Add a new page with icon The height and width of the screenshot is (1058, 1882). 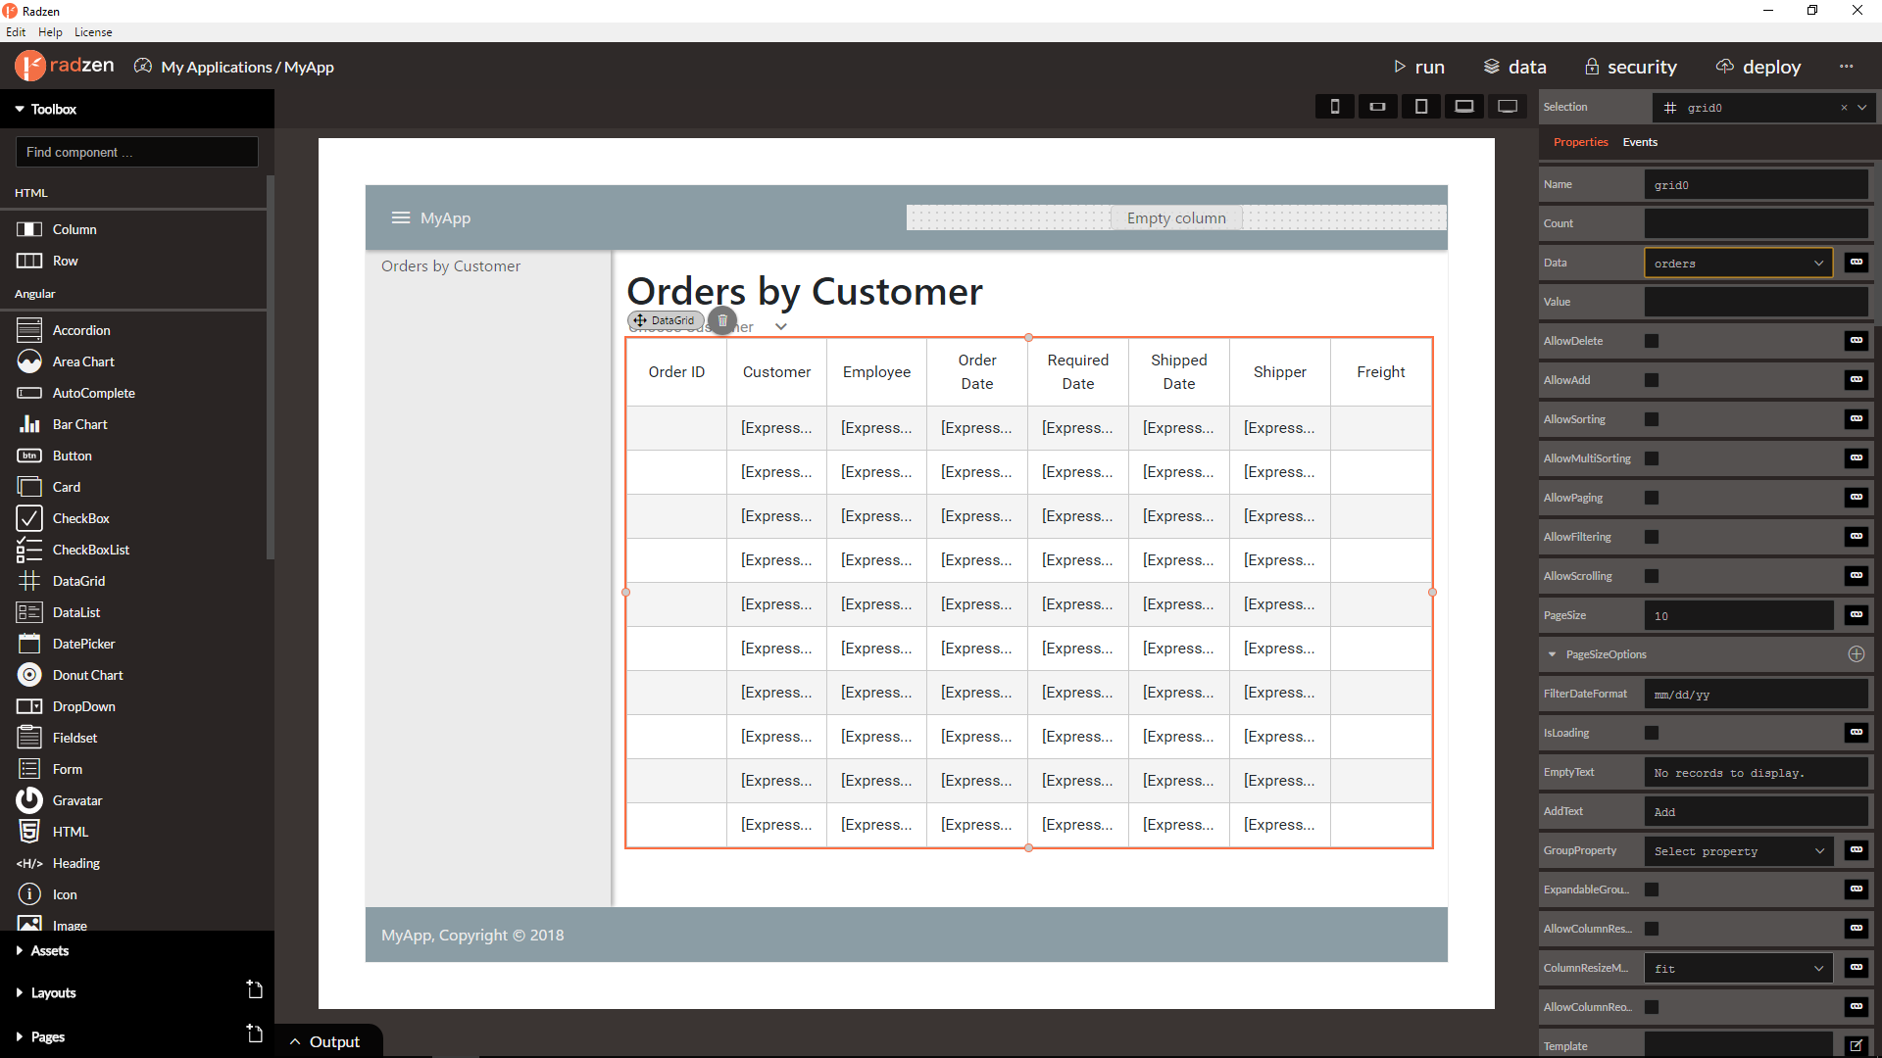pos(255,1034)
